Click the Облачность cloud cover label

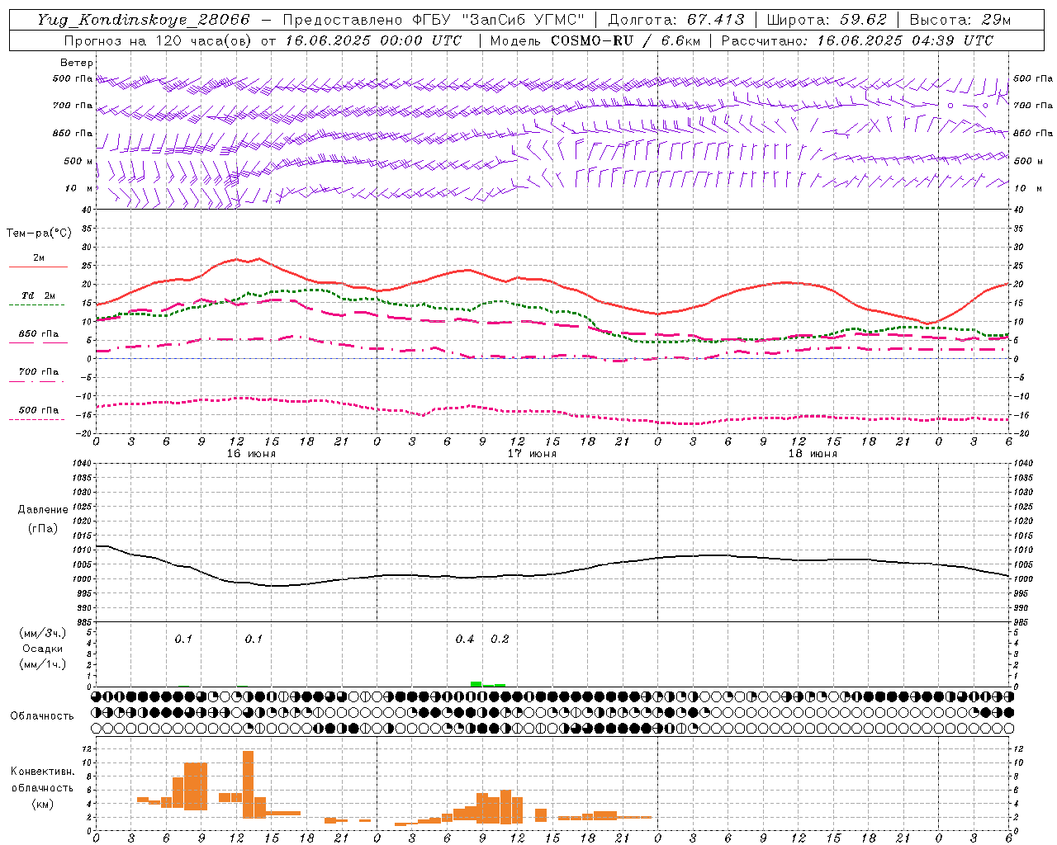42,716
